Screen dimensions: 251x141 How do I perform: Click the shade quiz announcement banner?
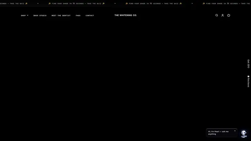point(125,3)
